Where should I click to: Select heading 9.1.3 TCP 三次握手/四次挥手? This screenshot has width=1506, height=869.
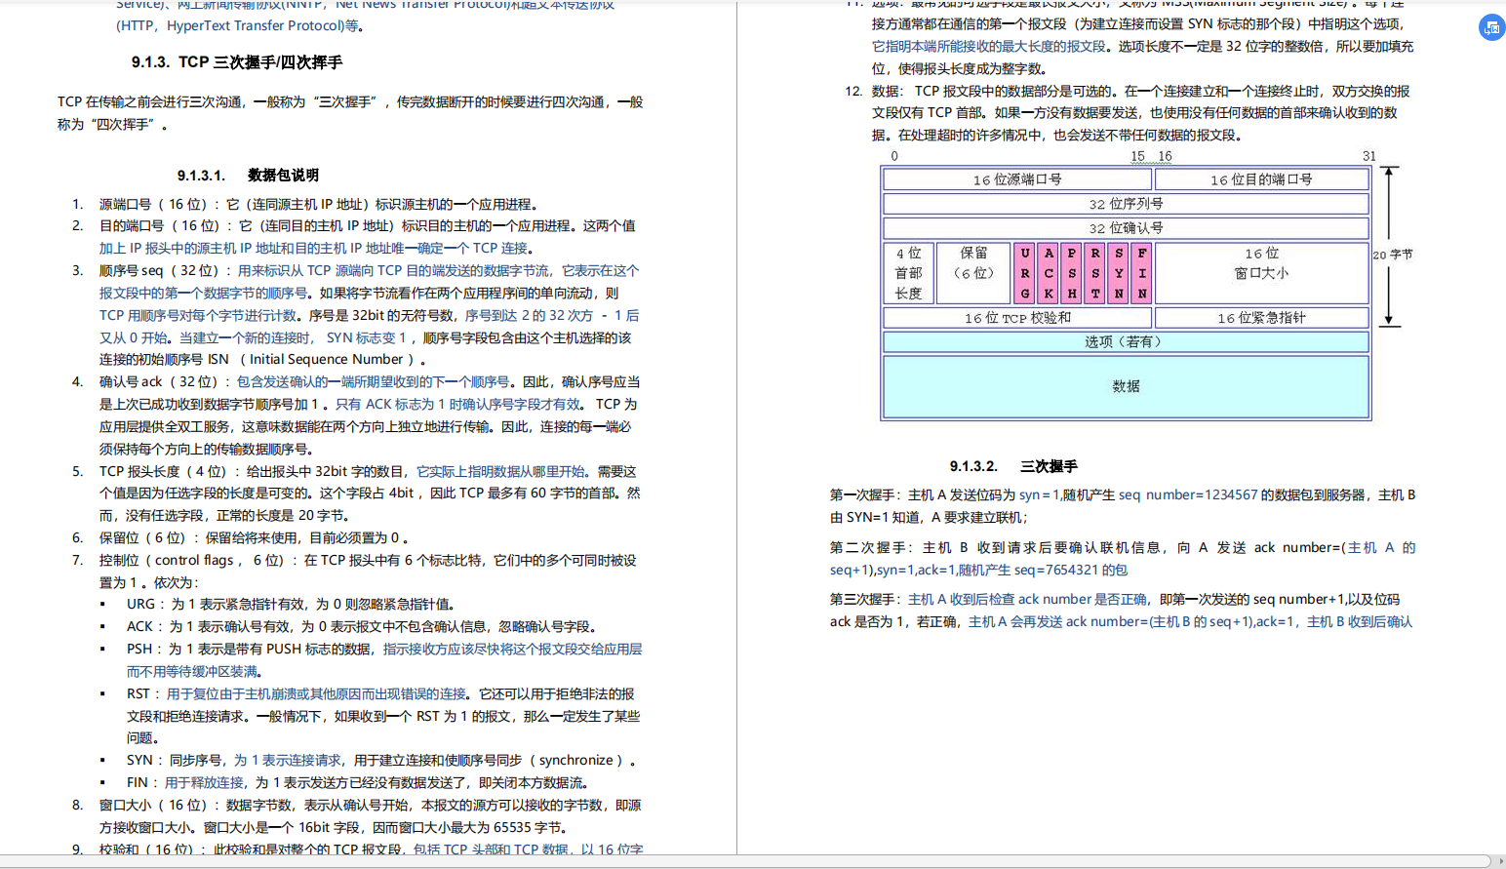pyautogui.click(x=238, y=60)
